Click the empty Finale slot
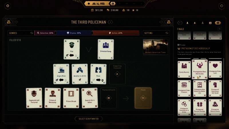This screenshot has height=129, width=229. 143,98
